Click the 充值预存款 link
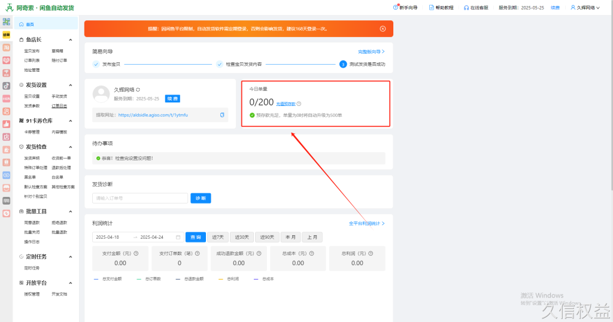613x322 pixels. (286, 104)
